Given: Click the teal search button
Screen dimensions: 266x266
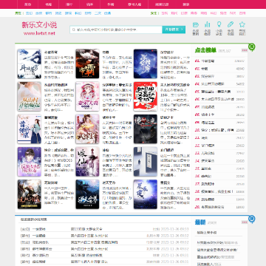Looking at the screenshot, I should coord(174,30).
